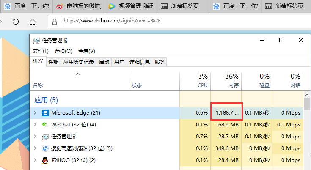Go to the browser home page icon

(33, 22)
